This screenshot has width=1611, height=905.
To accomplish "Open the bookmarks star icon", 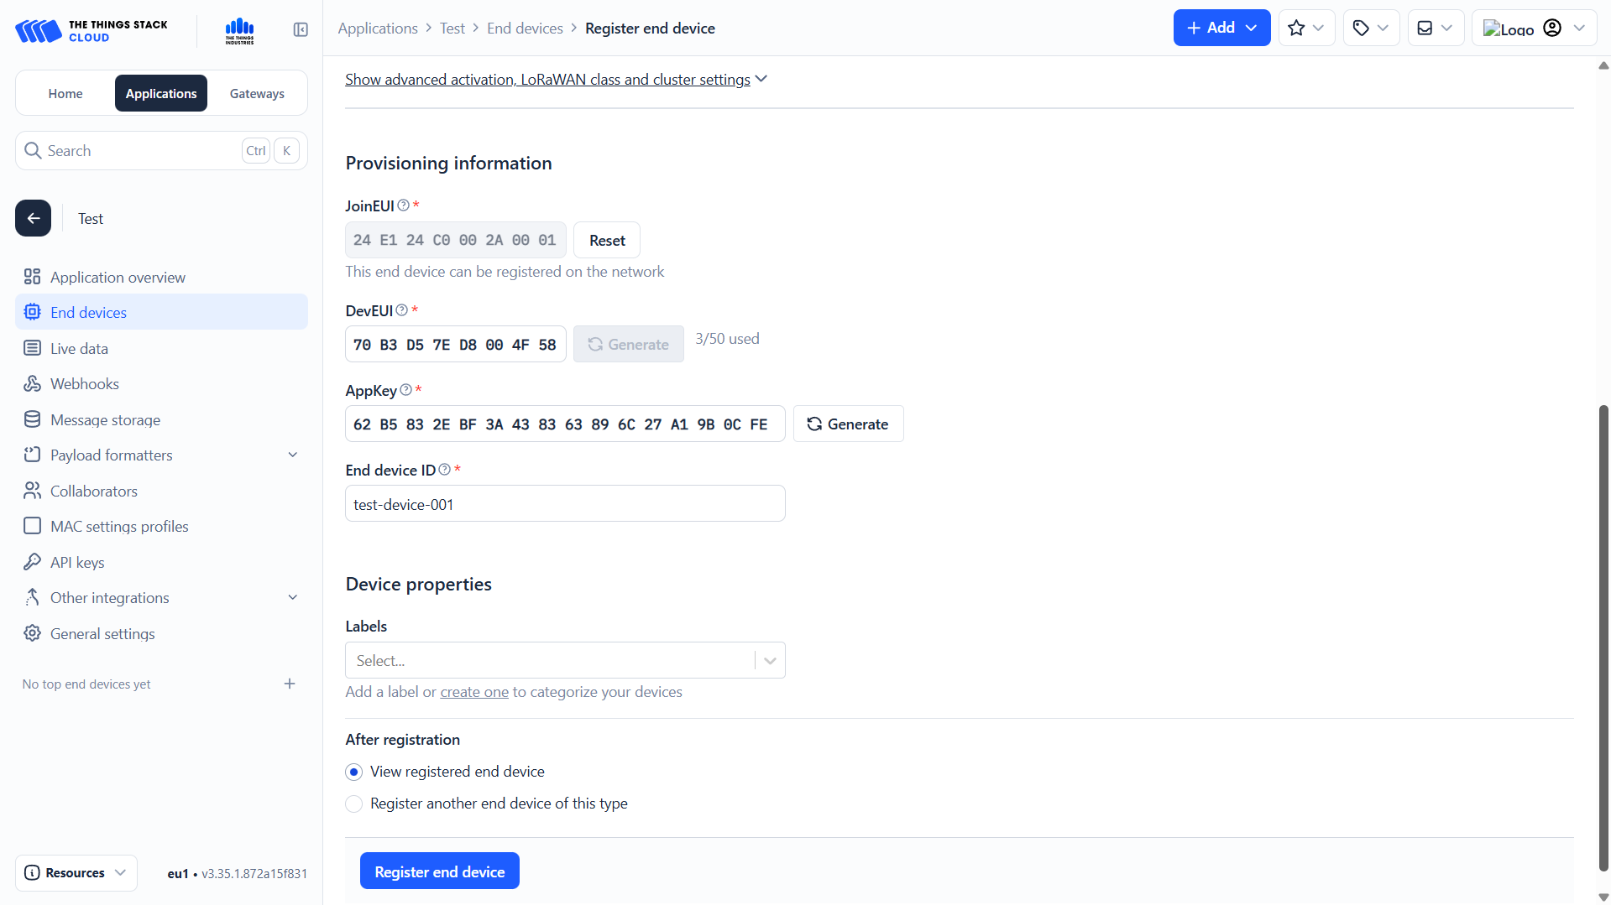I will [x=1296, y=29].
